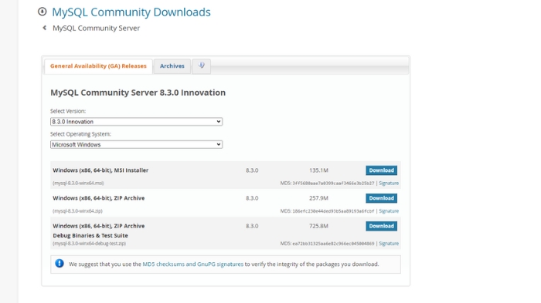Go back to MySQL Community Server

pos(96,29)
